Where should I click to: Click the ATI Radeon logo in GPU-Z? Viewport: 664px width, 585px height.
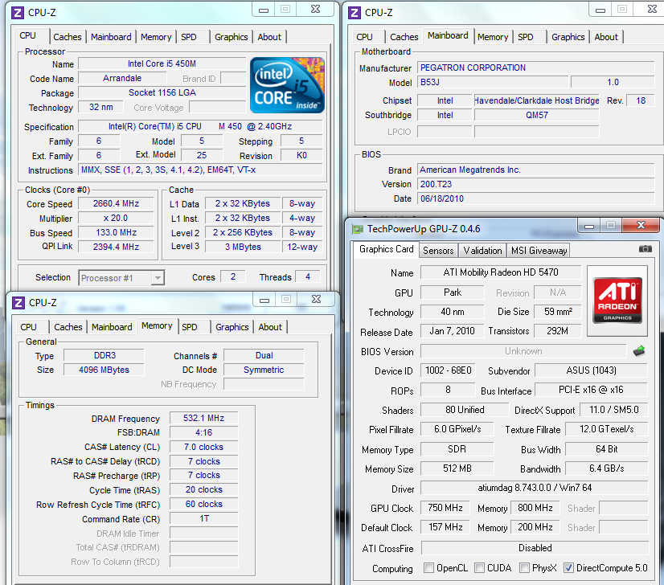pyautogui.click(x=617, y=301)
